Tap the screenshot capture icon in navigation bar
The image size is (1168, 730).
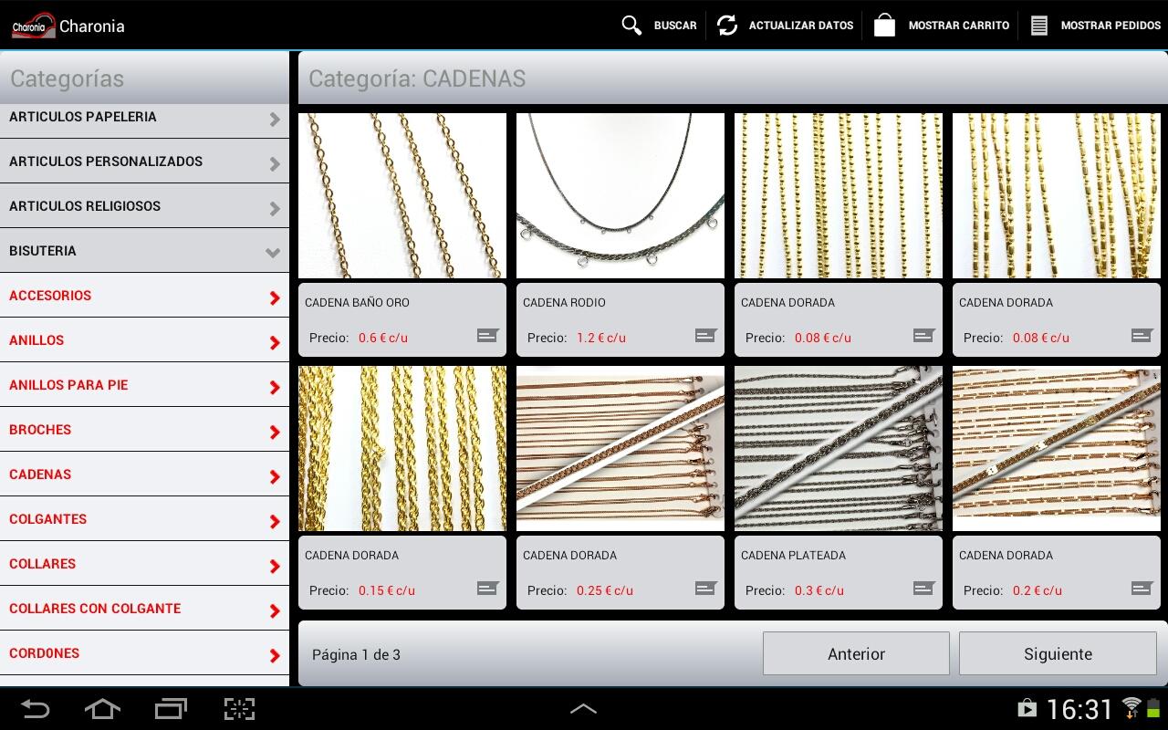coord(239,709)
